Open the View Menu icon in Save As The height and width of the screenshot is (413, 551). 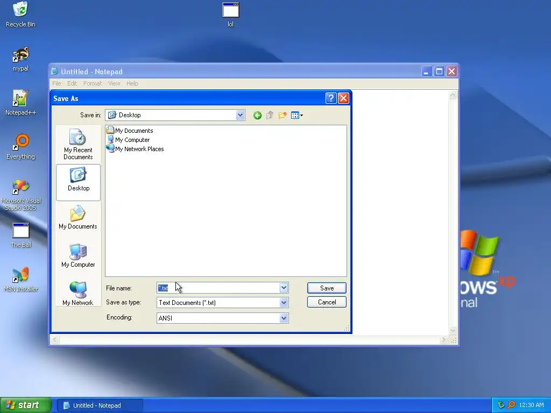(296, 115)
